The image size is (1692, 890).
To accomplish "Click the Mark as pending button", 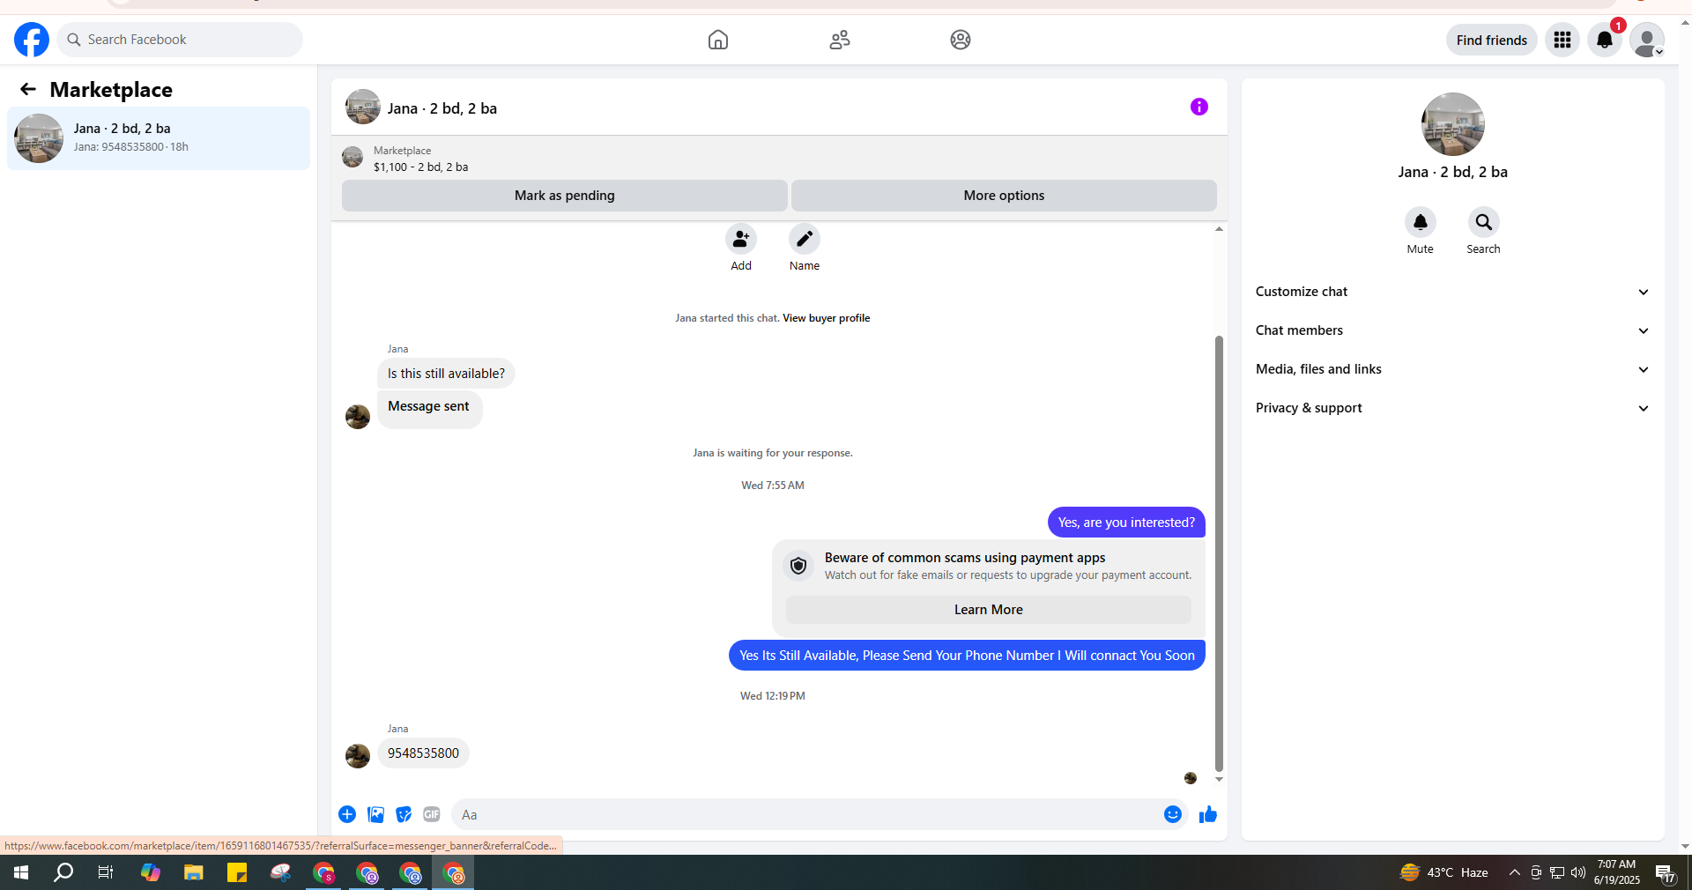I will (565, 196).
